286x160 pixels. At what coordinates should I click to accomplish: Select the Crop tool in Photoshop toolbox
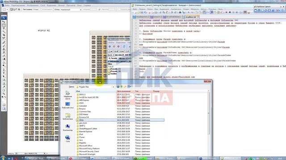(x=4, y=35)
